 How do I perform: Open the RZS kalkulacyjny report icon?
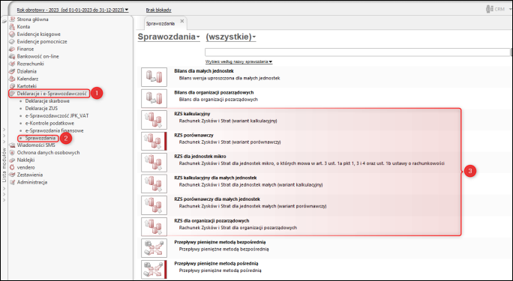click(x=154, y=120)
